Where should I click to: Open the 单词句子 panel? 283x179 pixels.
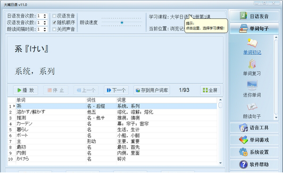pos(254,28)
